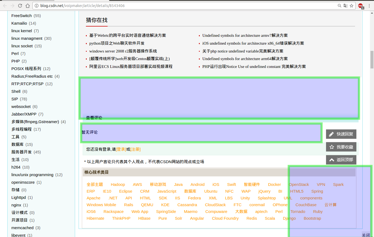
Task: Select the CloudStack topic tag
Action: point(215,205)
